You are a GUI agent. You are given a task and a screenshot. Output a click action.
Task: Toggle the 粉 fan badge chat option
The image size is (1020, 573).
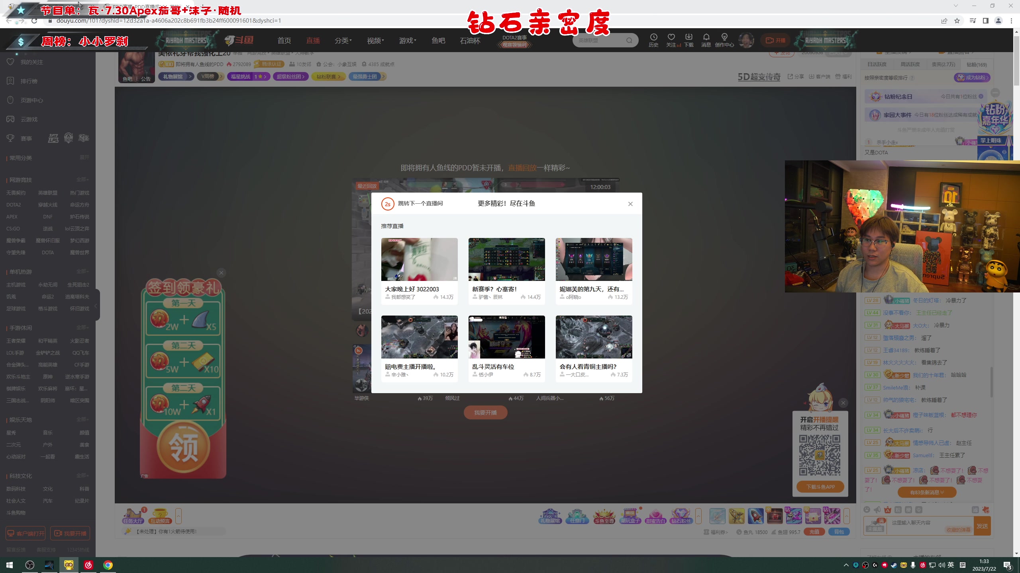[x=897, y=510]
